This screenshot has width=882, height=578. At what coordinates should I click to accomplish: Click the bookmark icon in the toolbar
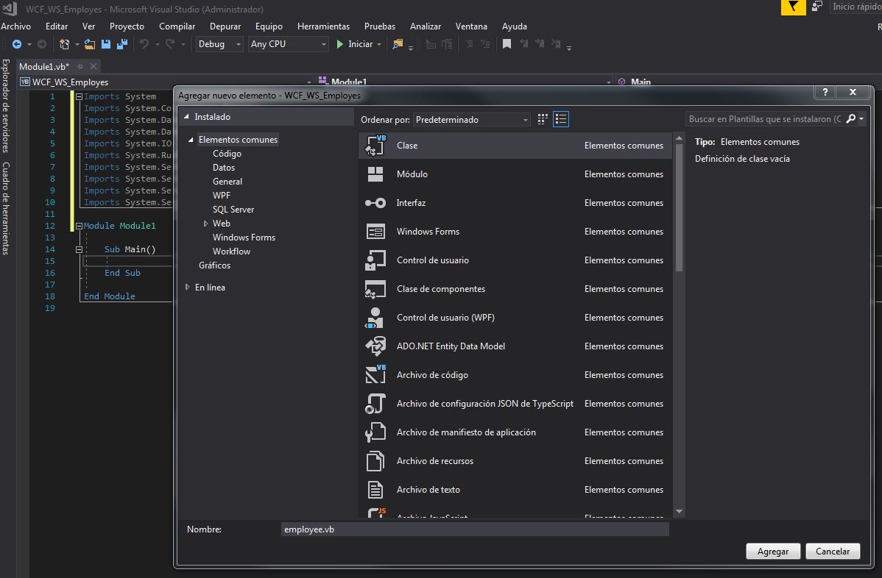pyautogui.click(x=507, y=44)
